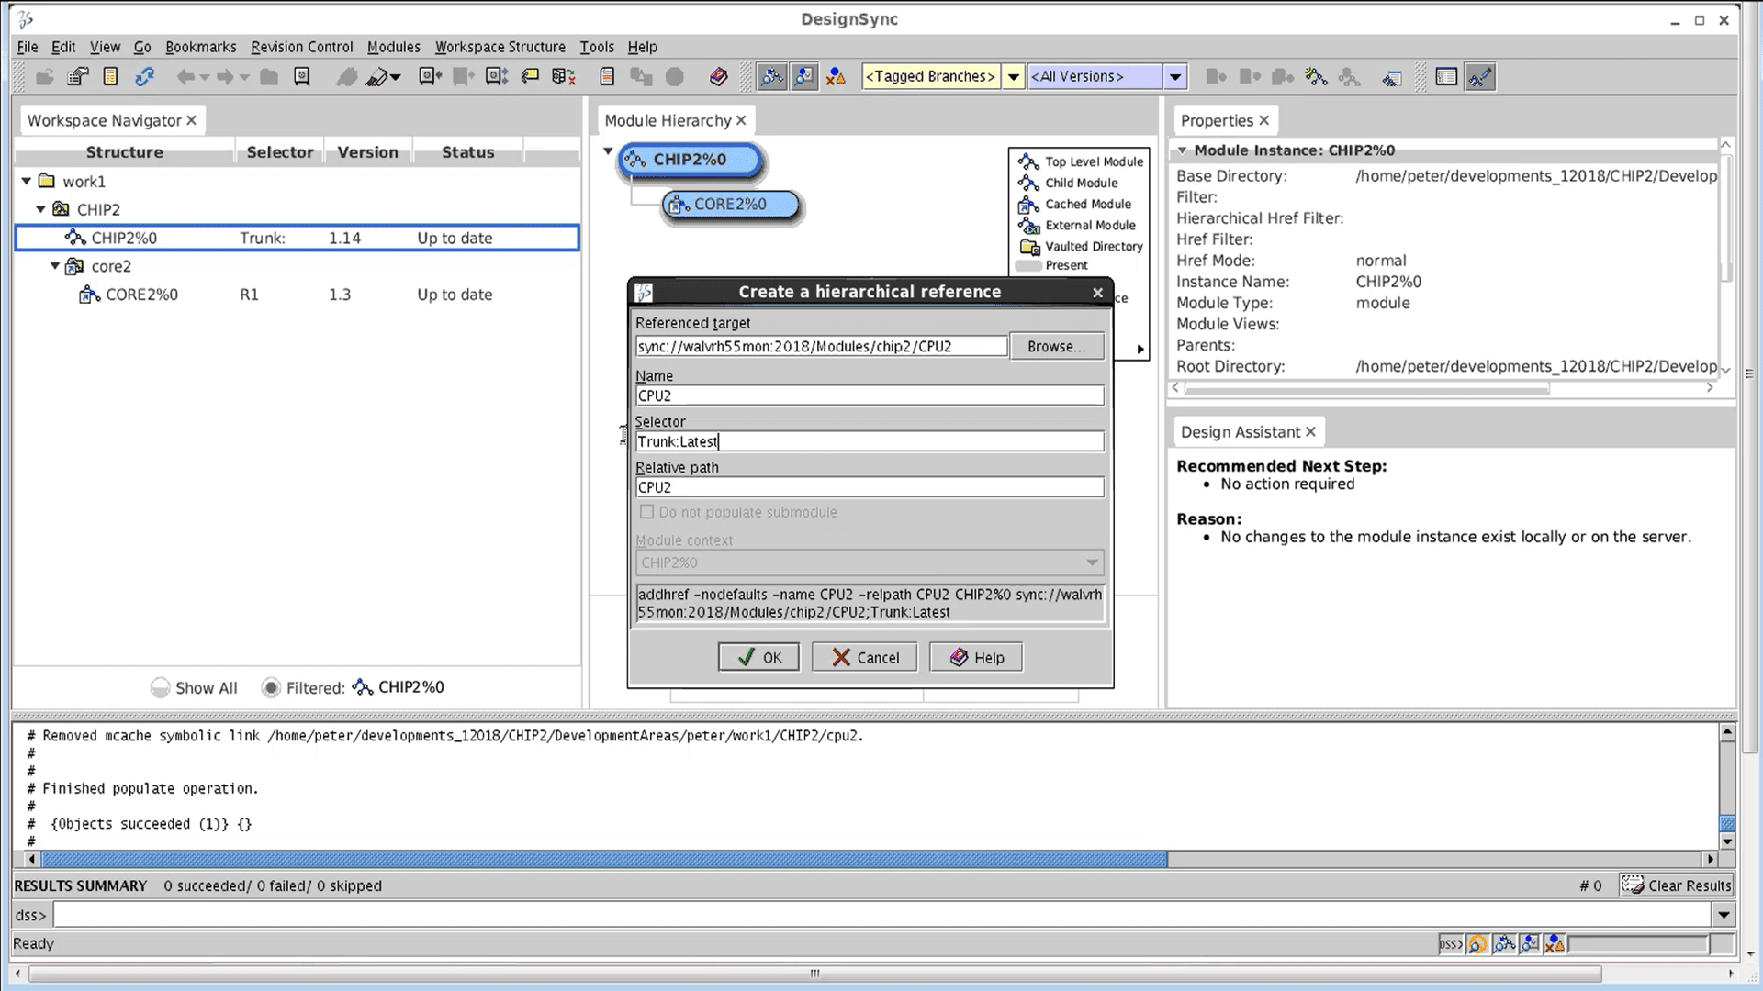The height and width of the screenshot is (991, 1763).
Task: Click OK in hierarchical reference dialog
Action: [758, 658]
